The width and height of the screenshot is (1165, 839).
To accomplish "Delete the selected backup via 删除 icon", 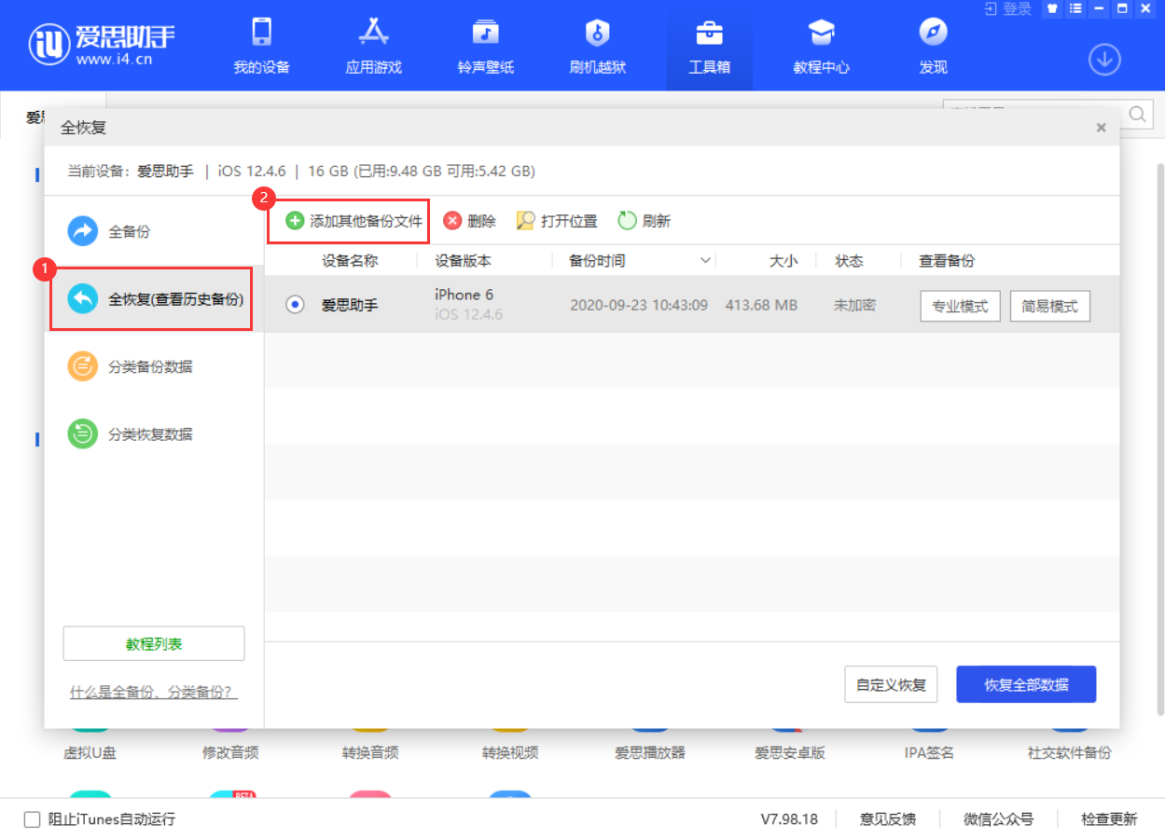I will click(469, 221).
